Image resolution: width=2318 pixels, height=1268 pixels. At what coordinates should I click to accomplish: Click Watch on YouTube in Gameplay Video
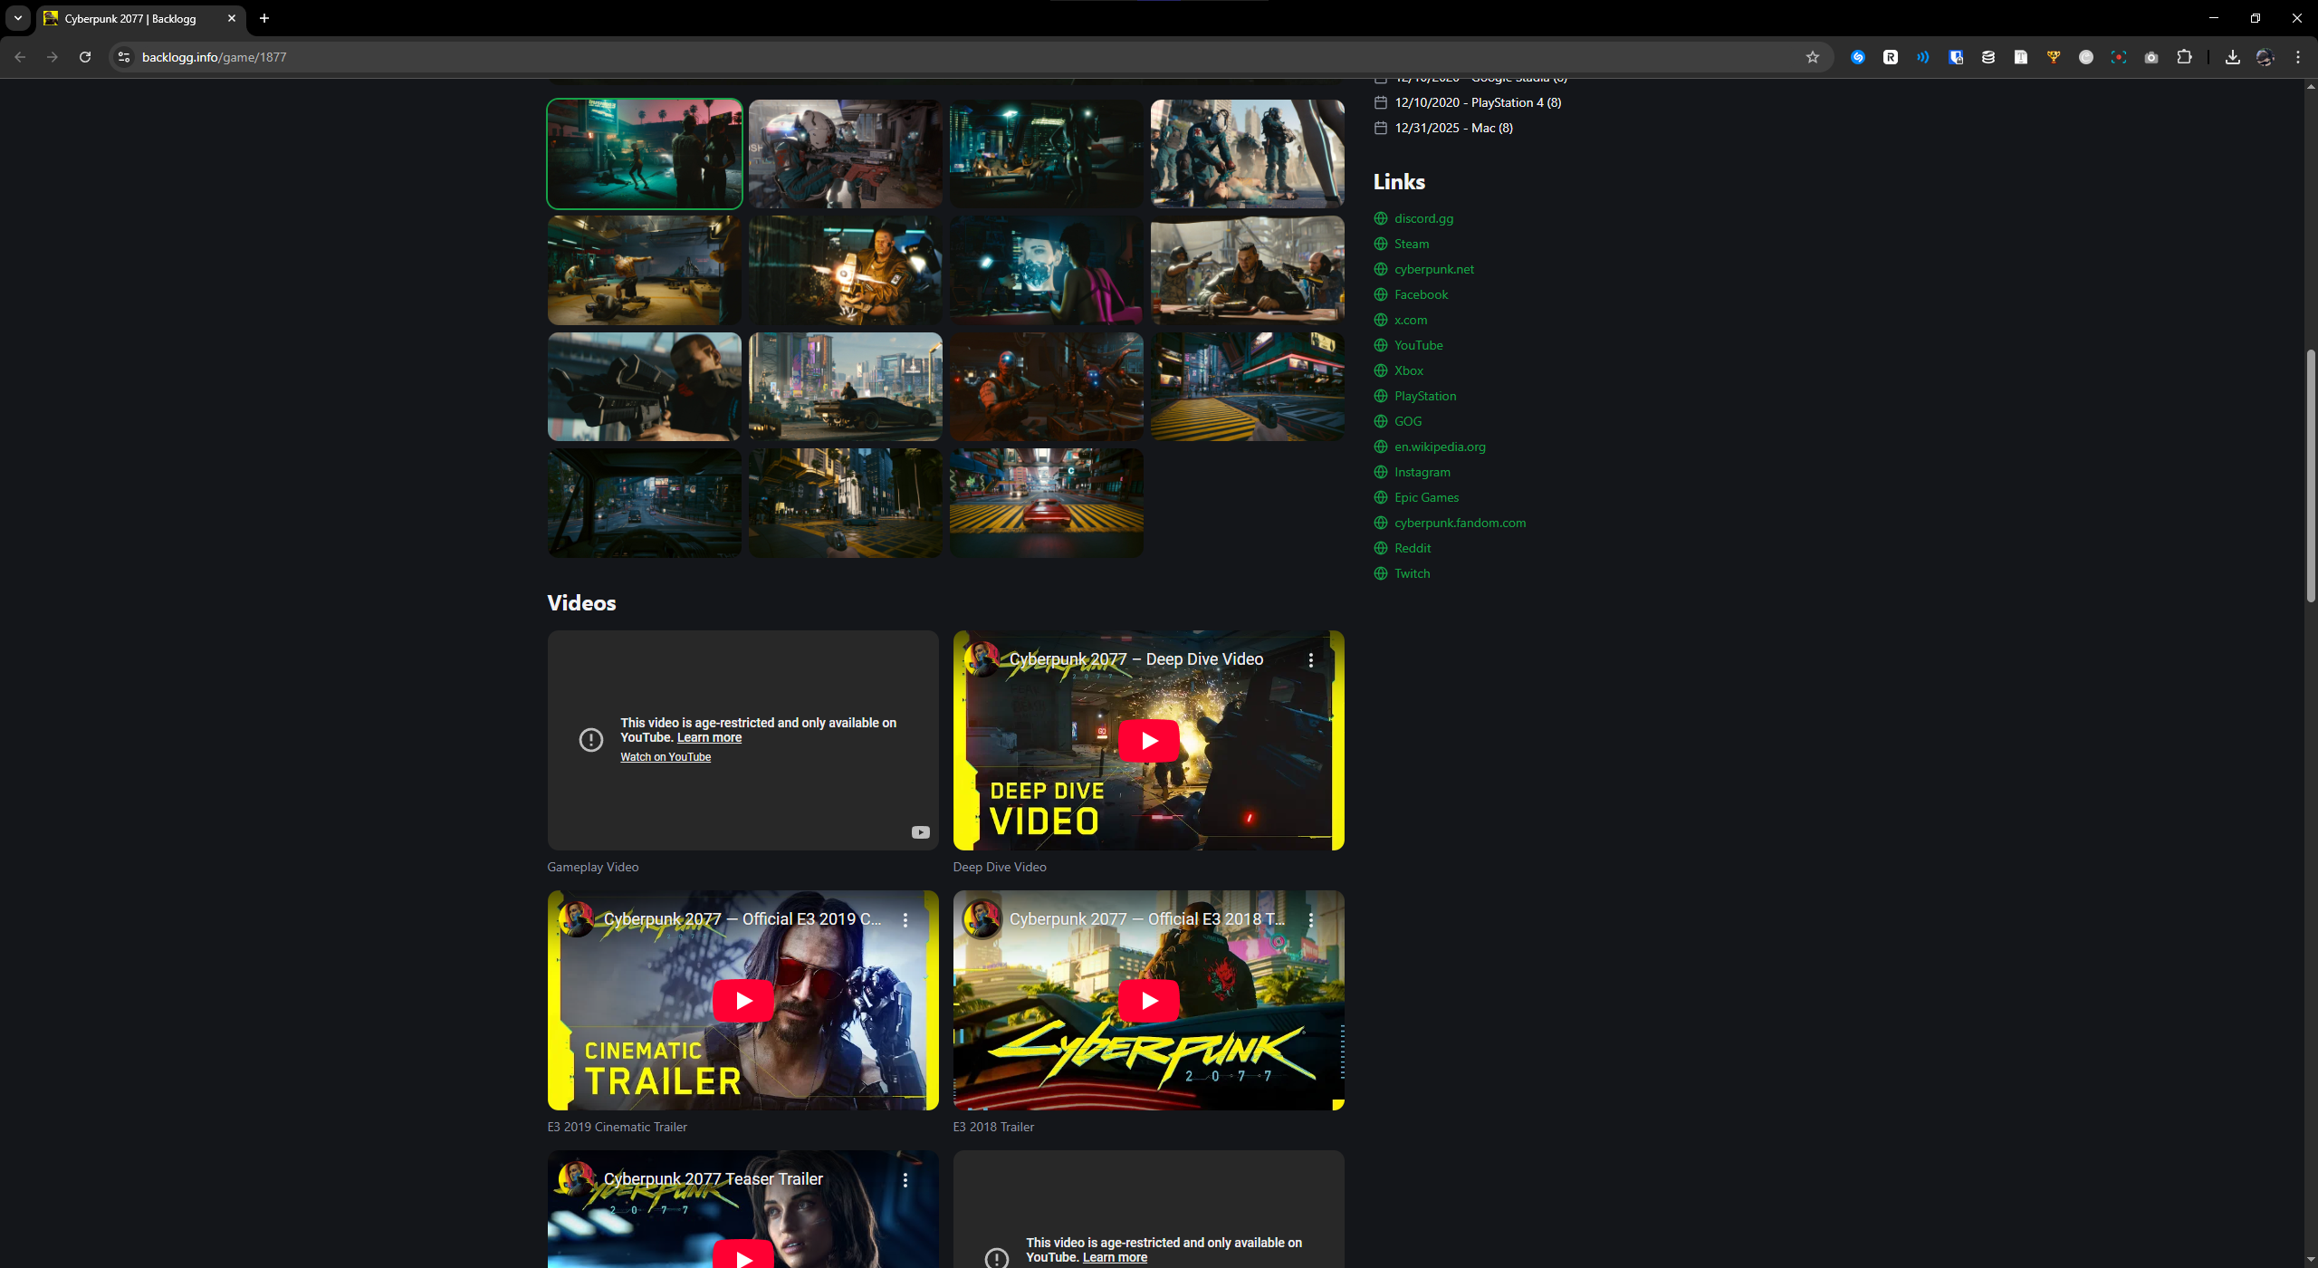click(x=666, y=757)
